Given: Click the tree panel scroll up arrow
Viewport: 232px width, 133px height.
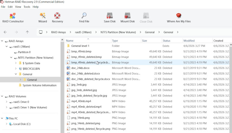Looking at the screenshot, I should click(x=62, y=40).
